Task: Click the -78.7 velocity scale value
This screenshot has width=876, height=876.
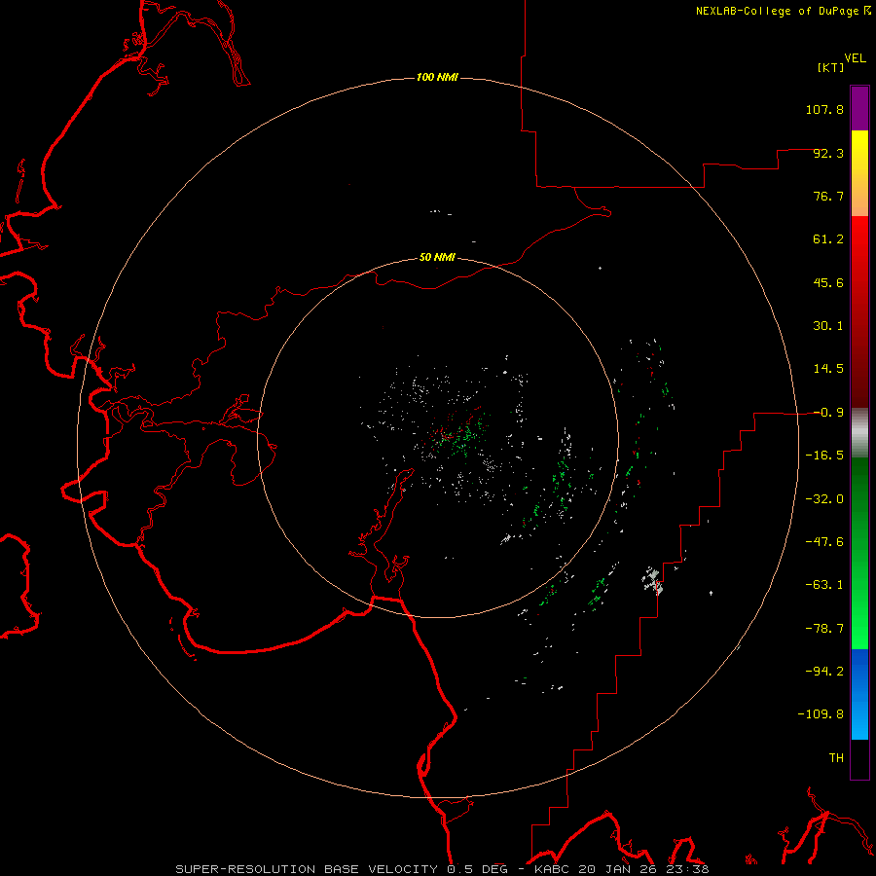Action: [824, 629]
